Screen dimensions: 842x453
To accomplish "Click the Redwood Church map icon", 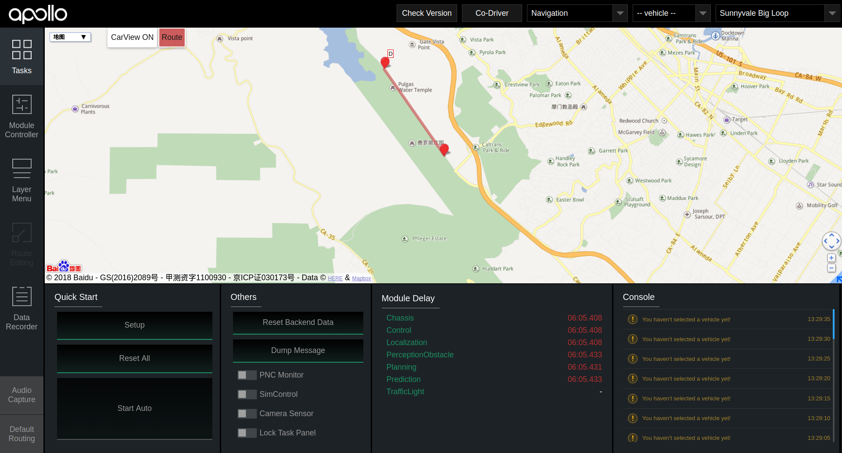I will pyautogui.click(x=664, y=121).
